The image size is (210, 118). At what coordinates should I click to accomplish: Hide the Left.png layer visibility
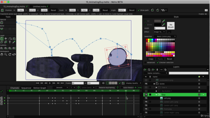[x=146, y=98]
